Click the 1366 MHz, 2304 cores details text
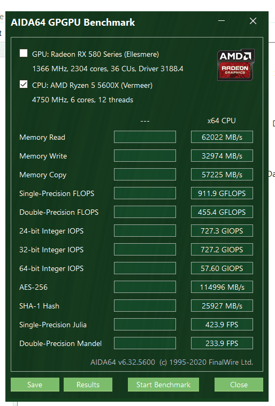Screen dimensions: 275x406 click(x=108, y=69)
